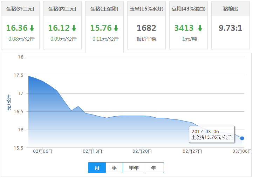Show the 年 range chart
Viewport: 253px width, 179px height.
pos(154,168)
